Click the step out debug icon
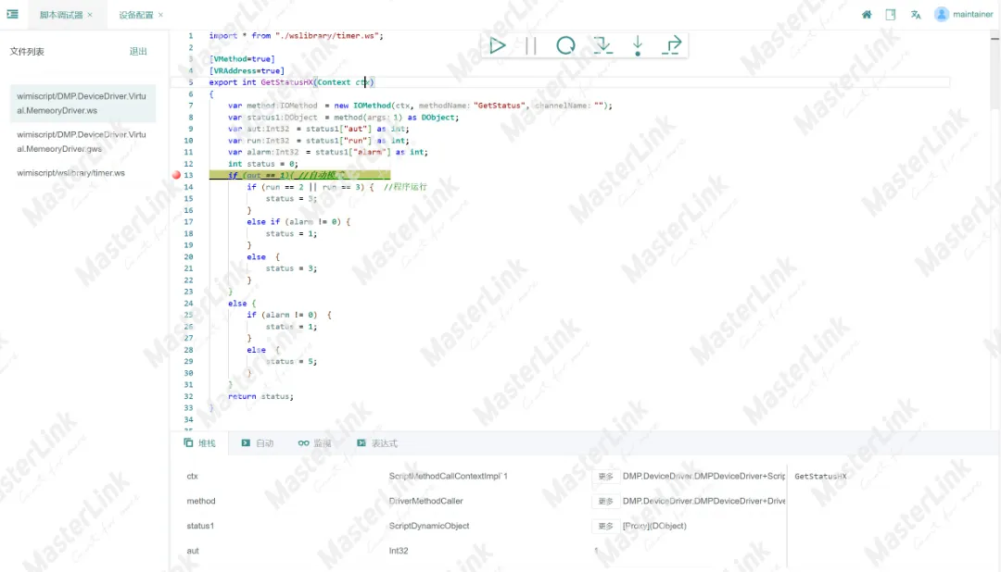 point(673,45)
